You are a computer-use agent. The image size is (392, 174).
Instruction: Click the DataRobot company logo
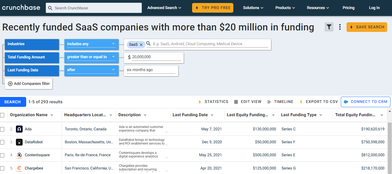[19, 142]
